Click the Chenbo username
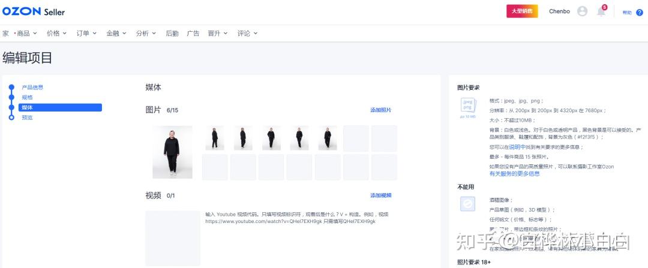The height and width of the screenshot is (268, 648). pos(560,11)
